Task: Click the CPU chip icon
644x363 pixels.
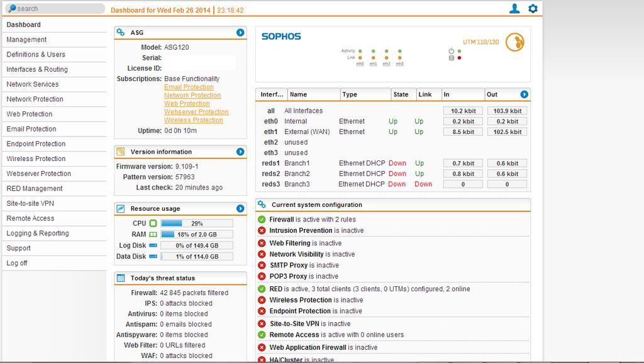Action: click(x=153, y=223)
